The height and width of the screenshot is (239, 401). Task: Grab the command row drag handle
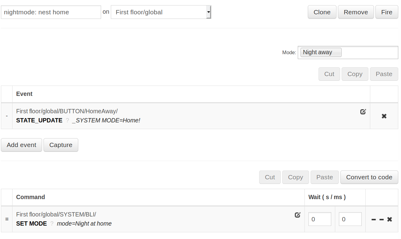point(7,219)
